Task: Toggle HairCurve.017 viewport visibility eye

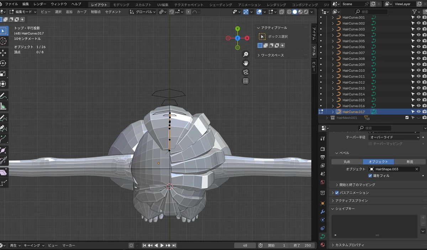Action: pos(418,112)
